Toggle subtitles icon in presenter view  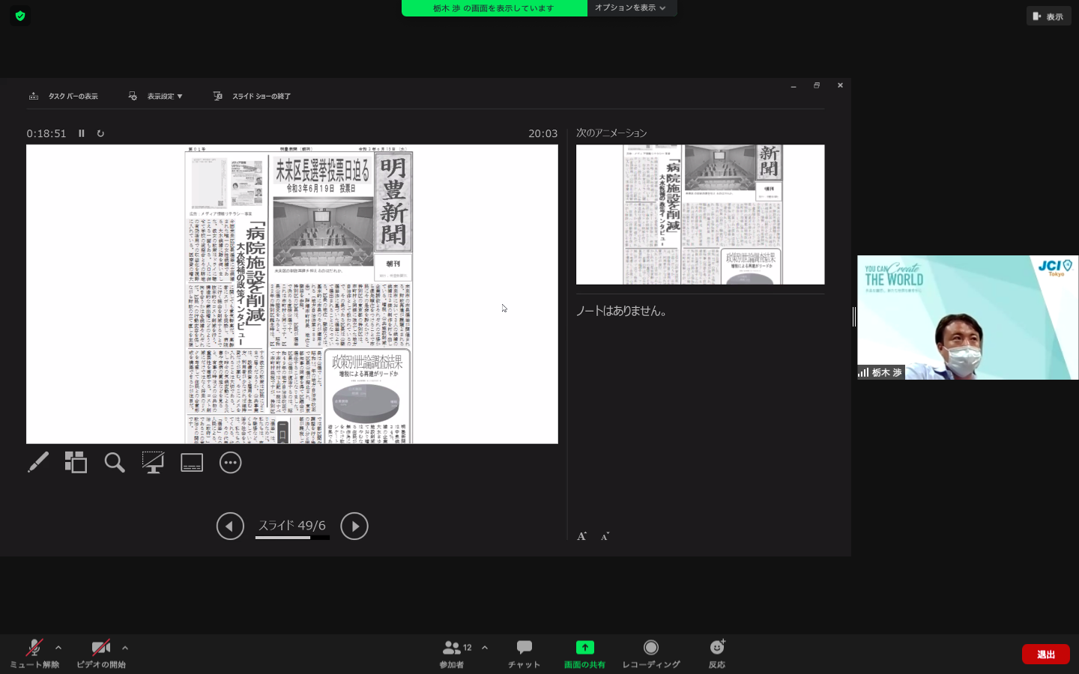pos(192,462)
